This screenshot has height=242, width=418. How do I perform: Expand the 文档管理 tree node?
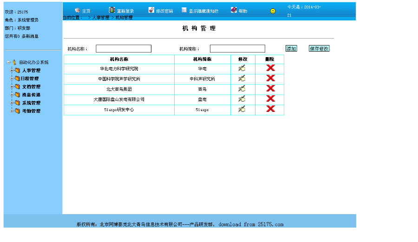(x=12, y=86)
